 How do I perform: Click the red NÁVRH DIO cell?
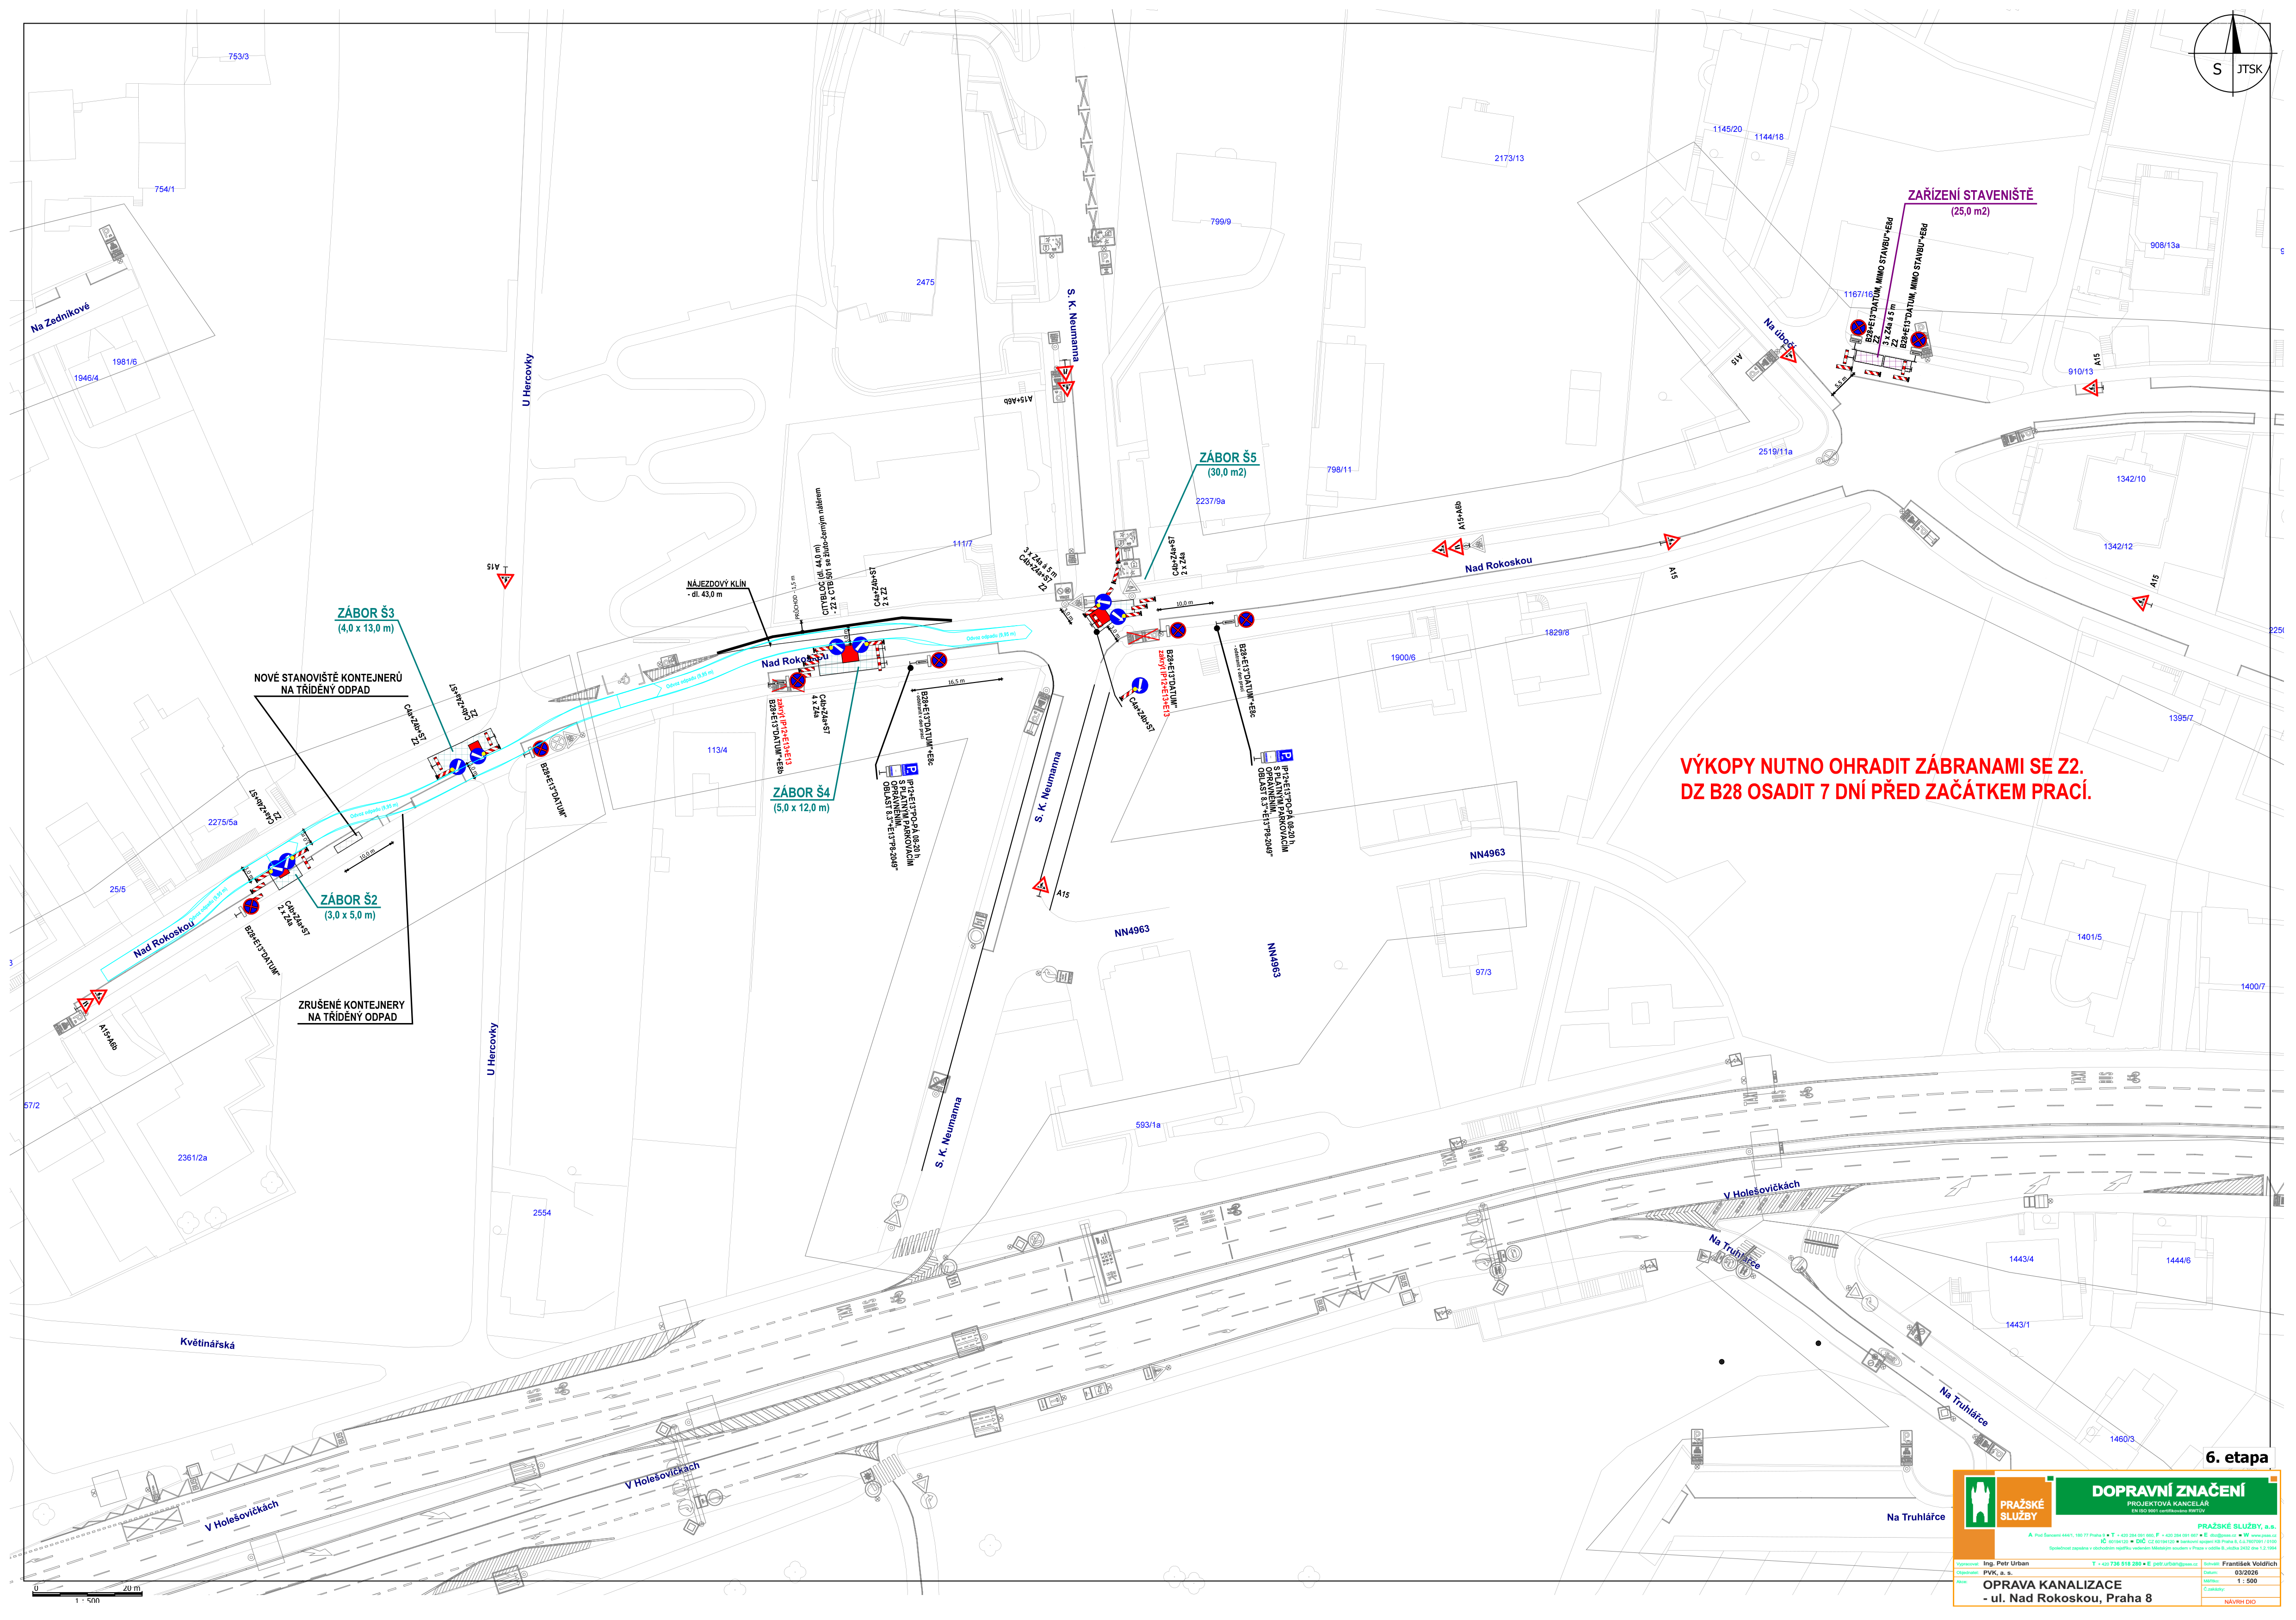(x=2240, y=1603)
